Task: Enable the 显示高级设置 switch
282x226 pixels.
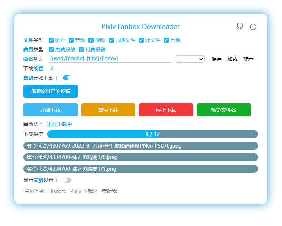Action: coord(67,180)
